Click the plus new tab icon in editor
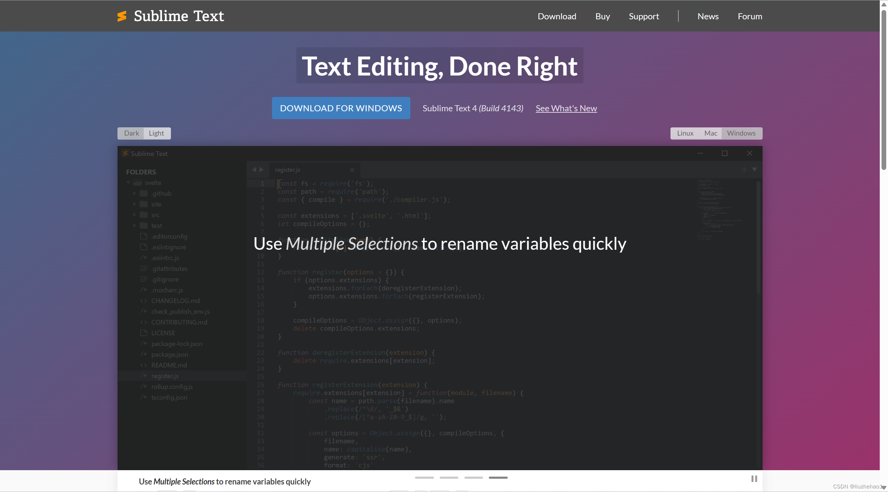 coord(744,170)
